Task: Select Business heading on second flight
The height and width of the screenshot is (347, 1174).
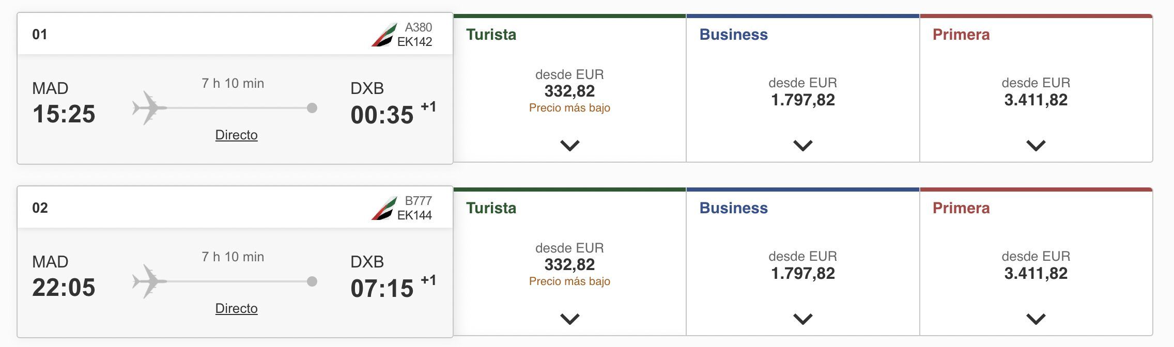Action: coord(733,208)
